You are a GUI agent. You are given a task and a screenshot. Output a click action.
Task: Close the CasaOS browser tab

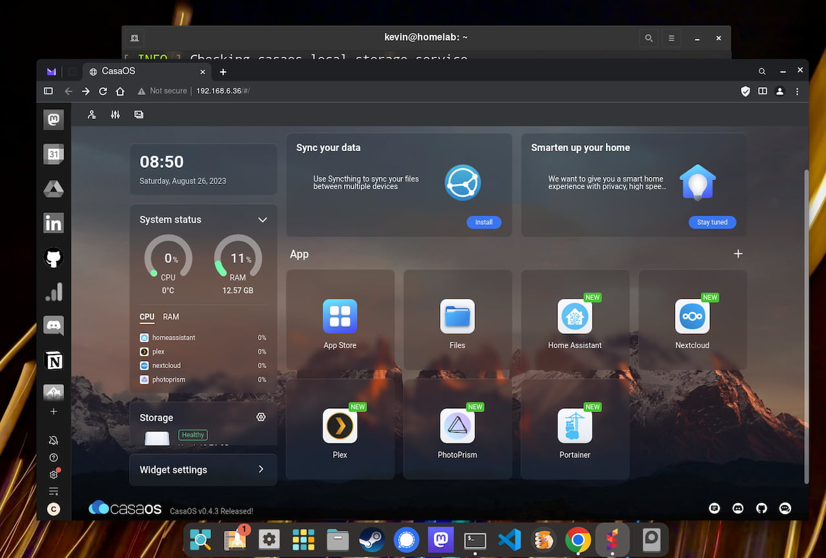tap(203, 72)
